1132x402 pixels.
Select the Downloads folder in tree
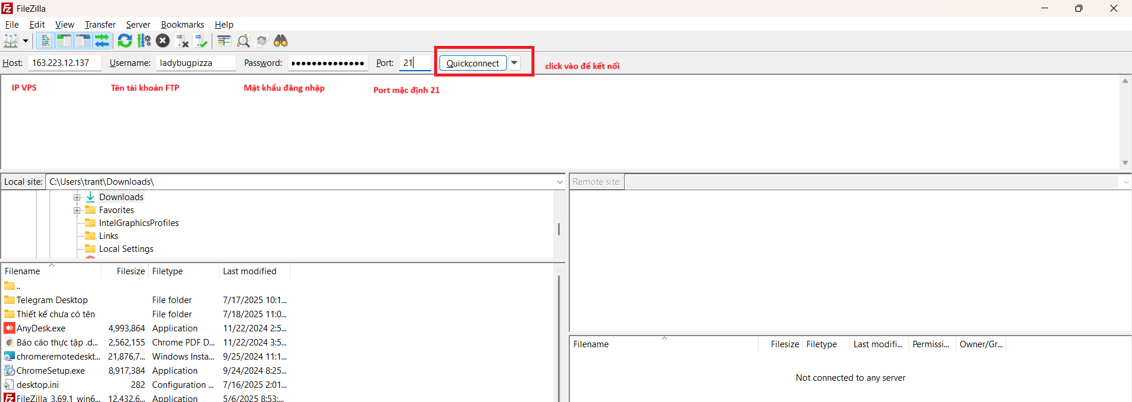[x=121, y=197]
